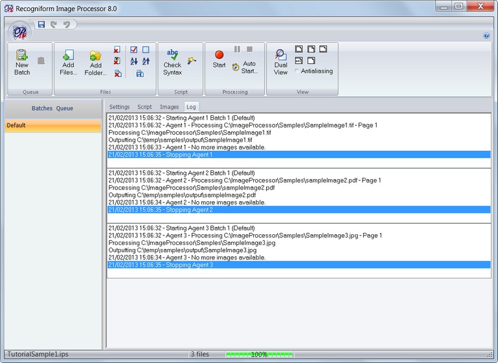498x363 pixels.
Task: Click the Stop processing square icon
Action: tap(250, 49)
